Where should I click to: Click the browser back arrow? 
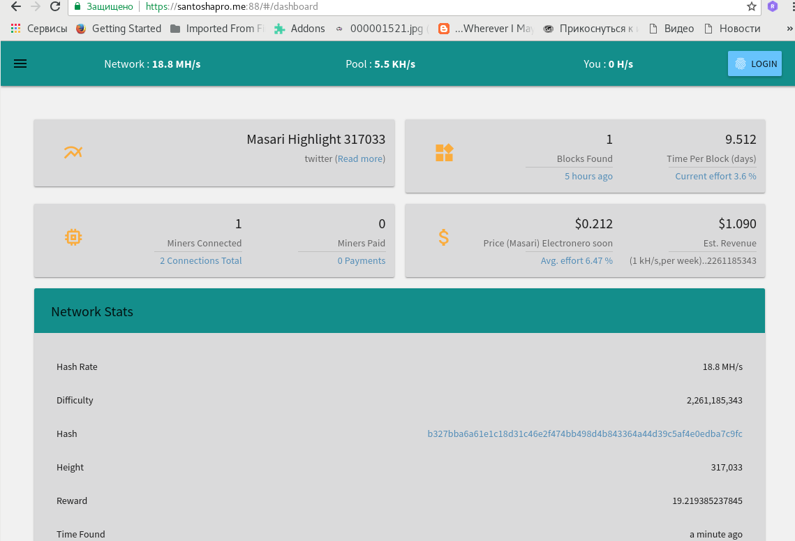[16, 6]
